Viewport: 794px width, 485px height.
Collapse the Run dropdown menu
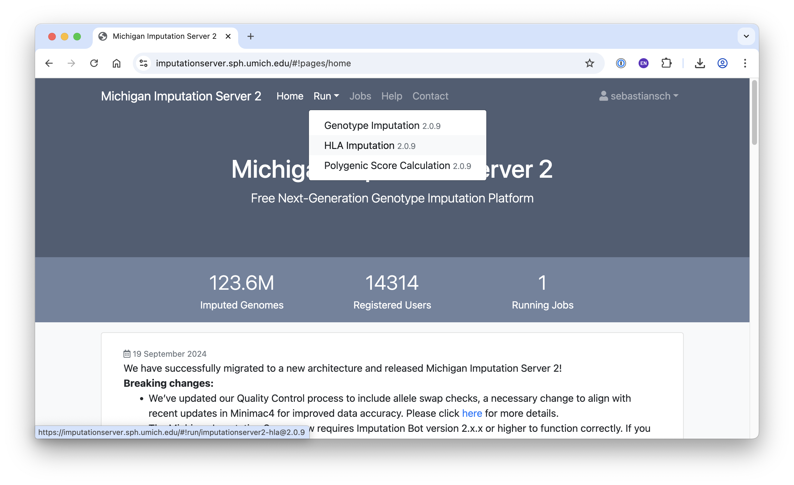326,96
